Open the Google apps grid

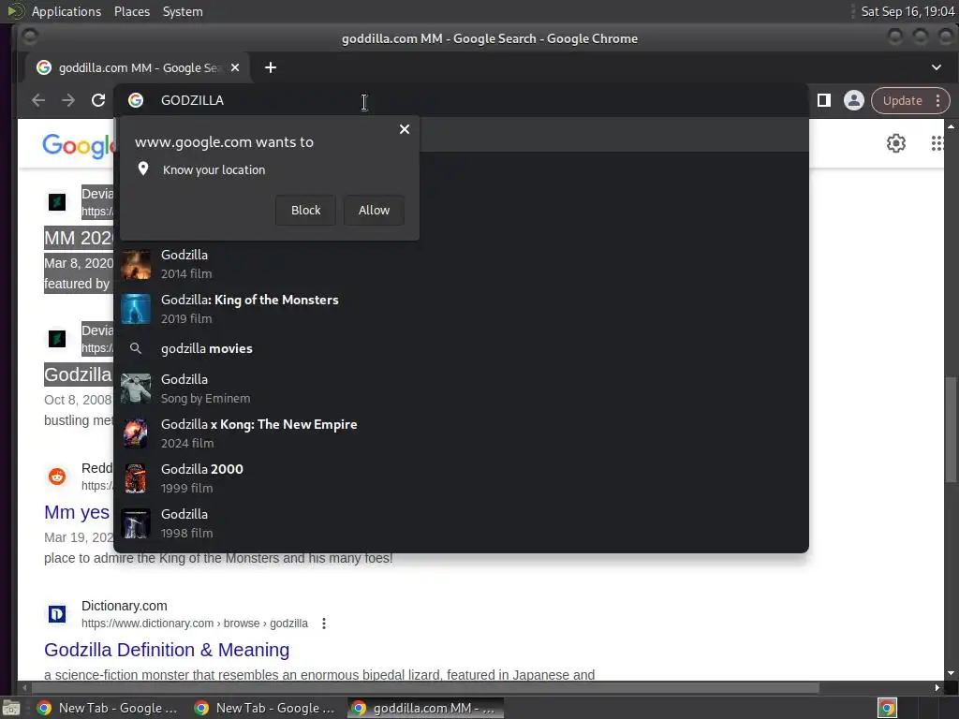[x=937, y=143]
